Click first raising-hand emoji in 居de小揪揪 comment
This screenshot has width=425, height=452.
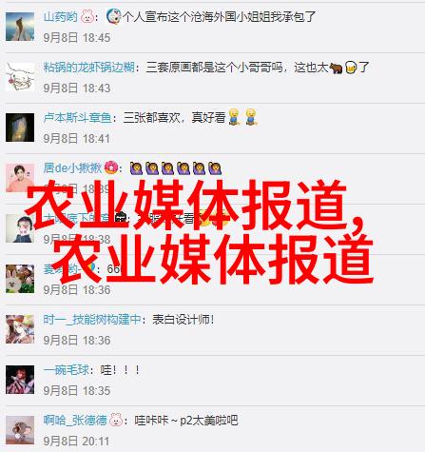(x=136, y=168)
